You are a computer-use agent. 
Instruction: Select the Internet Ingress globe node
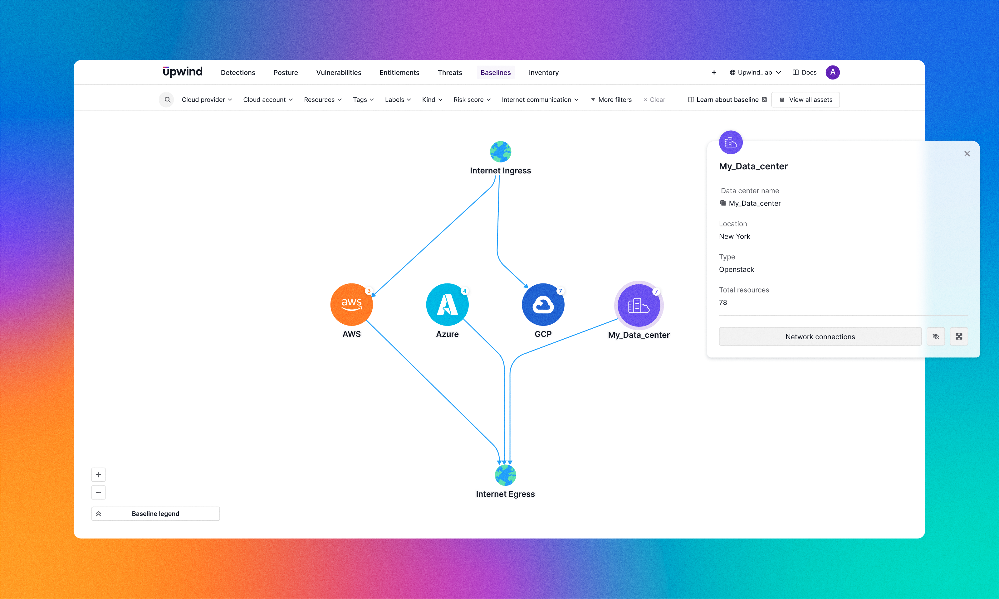(501, 151)
